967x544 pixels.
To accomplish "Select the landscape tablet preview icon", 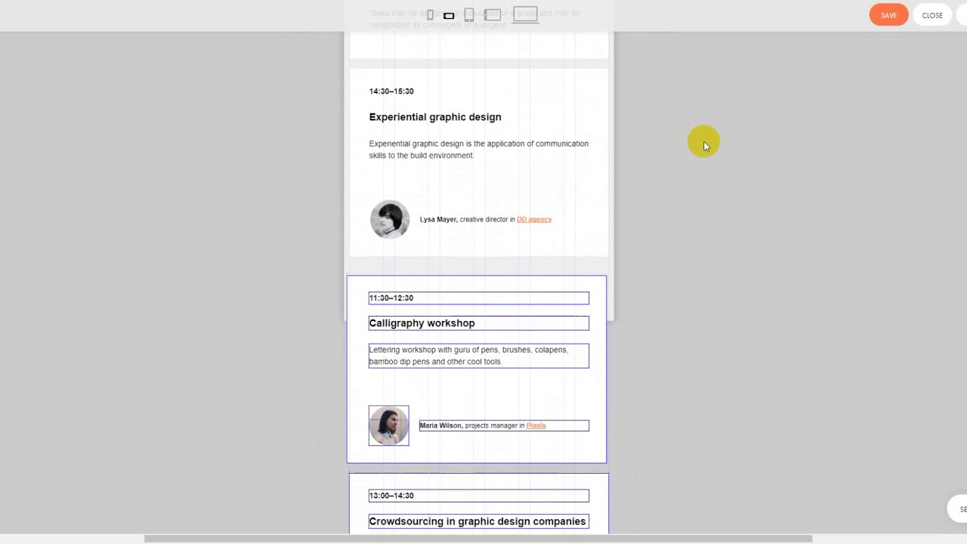I will tap(493, 15).
